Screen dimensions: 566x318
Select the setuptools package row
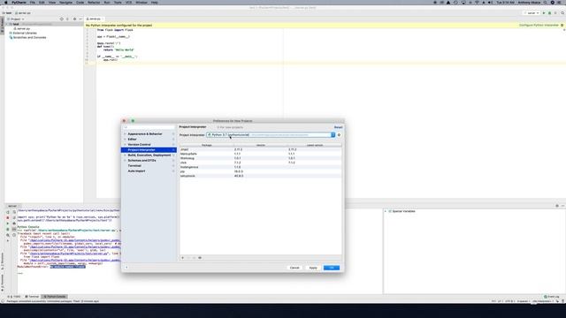[261, 176]
